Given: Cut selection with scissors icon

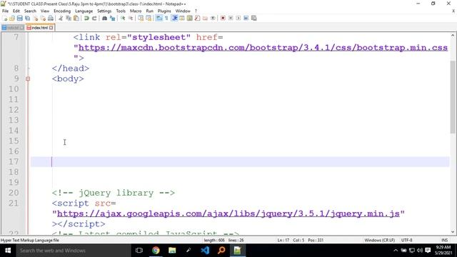Looking at the screenshot, I should coord(61,18).
